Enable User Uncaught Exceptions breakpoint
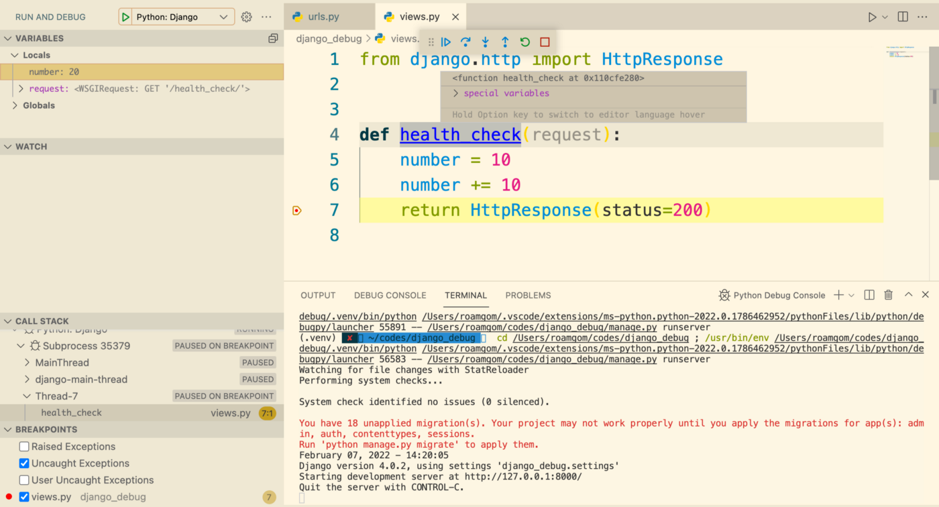This screenshot has width=939, height=507. pyautogui.click(x=24, y=480)
